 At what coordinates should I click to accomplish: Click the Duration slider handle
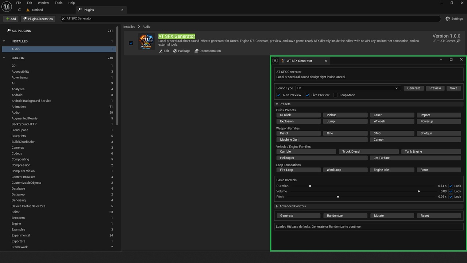point(310,186)
